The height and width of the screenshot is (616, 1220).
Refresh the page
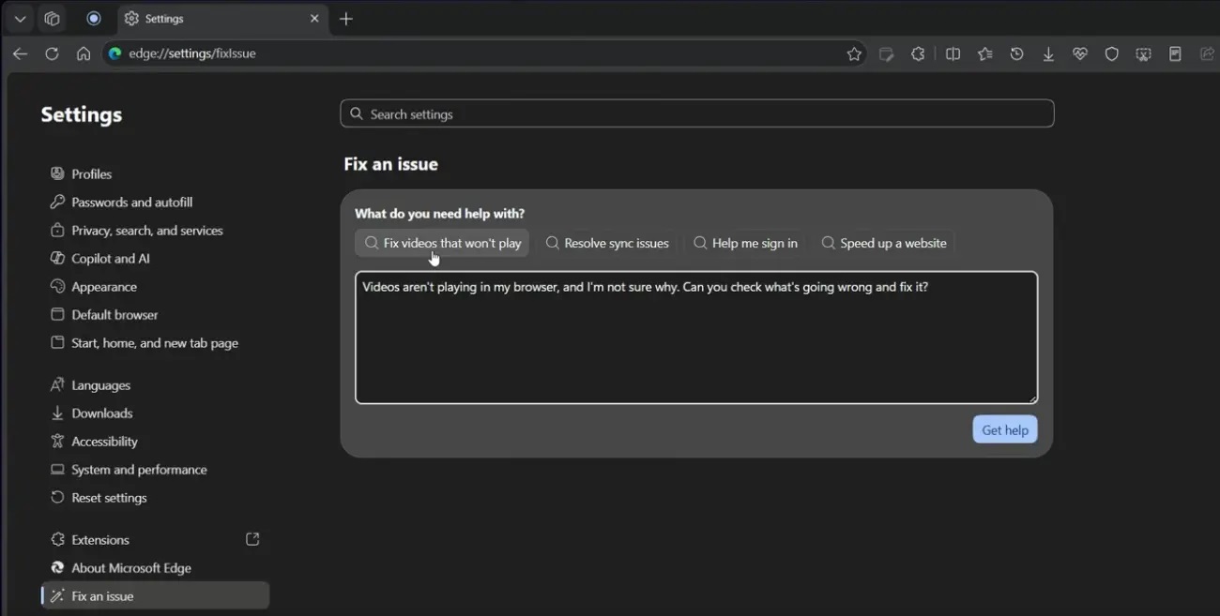[52, 53]
